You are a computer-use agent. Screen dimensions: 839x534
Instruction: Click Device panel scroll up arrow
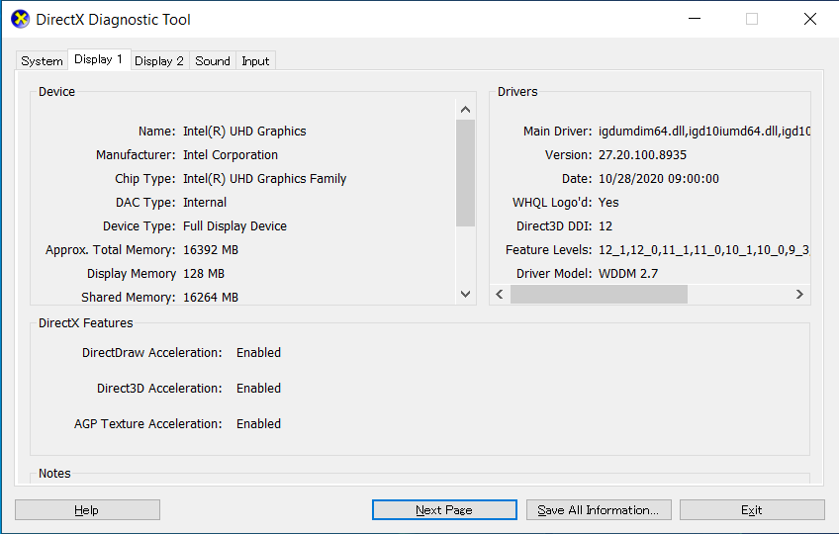(x=466, y=110)
